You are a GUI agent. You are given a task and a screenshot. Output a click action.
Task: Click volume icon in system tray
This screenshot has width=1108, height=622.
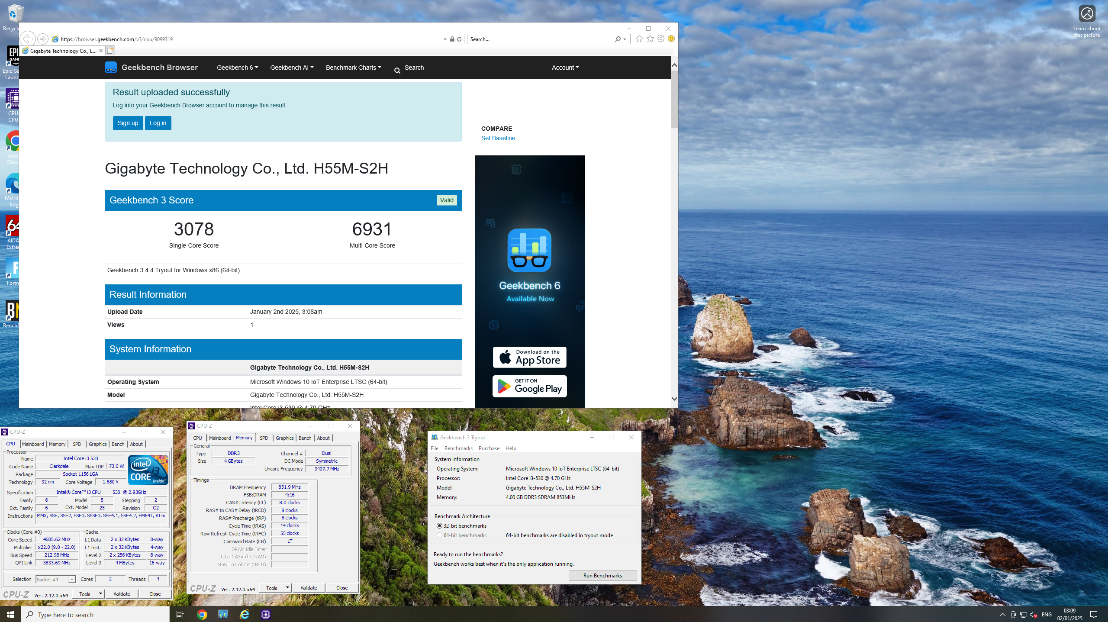(x=1034, y=615)
